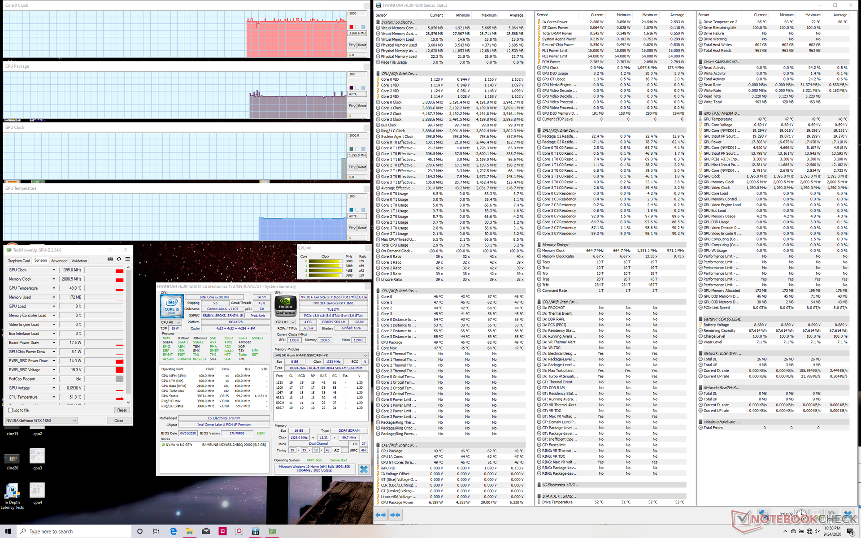Click HWiNFO expand columns arrows icon

[x=380, y=515]
